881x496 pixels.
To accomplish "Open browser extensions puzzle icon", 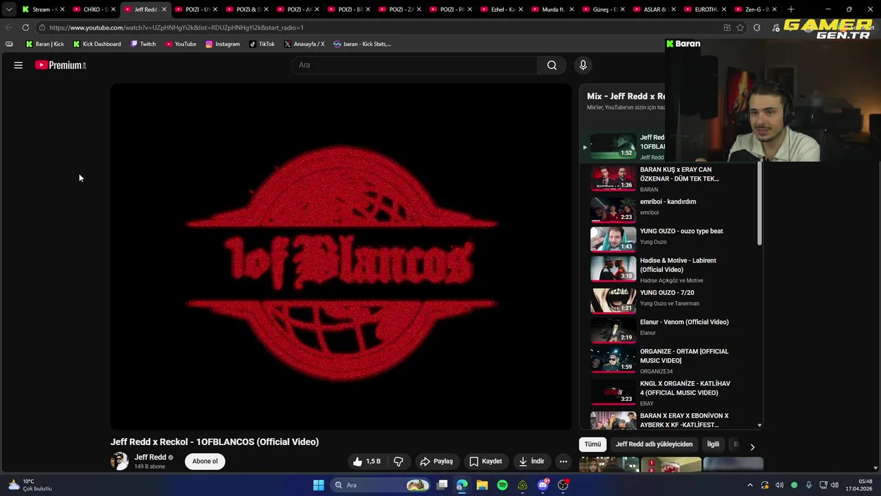I will 757,28.
